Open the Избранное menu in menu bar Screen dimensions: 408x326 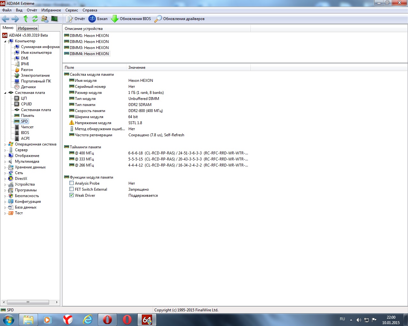(51, 10)
